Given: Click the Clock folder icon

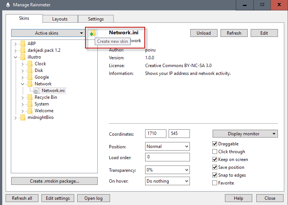Looking at the screenshot, I should pyautogui.click(x=30, y=64).
